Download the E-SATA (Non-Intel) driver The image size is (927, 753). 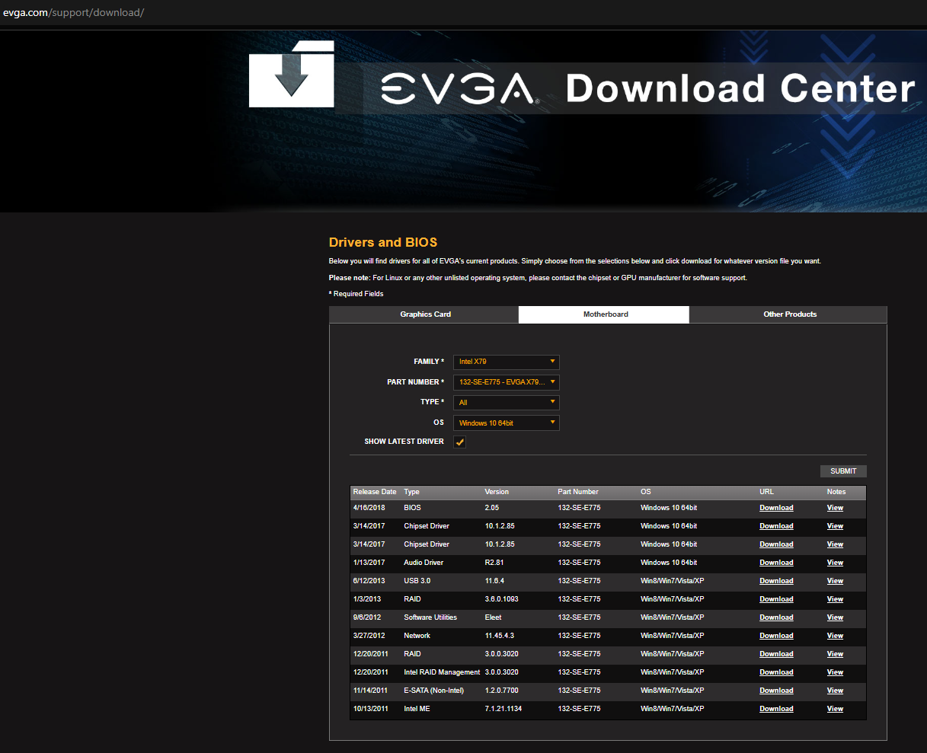tap(776, 691)
